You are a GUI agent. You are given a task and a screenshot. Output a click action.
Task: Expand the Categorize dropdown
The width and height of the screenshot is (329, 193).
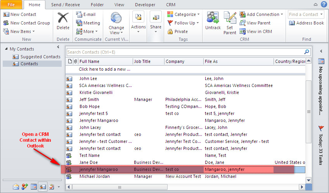(x=184, y=14)
